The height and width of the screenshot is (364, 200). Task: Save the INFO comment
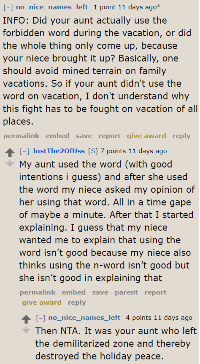pos(84,136)
